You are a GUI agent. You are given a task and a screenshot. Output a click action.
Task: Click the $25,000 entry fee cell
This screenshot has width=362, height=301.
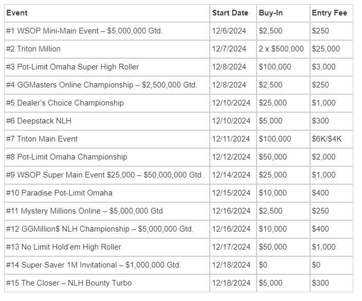click(x=325, y=49)
